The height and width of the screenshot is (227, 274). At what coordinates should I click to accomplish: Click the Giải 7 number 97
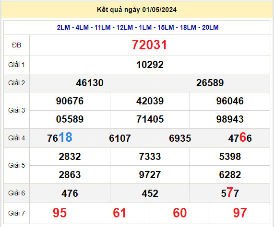pyautogui.click(x=240, y=213)
